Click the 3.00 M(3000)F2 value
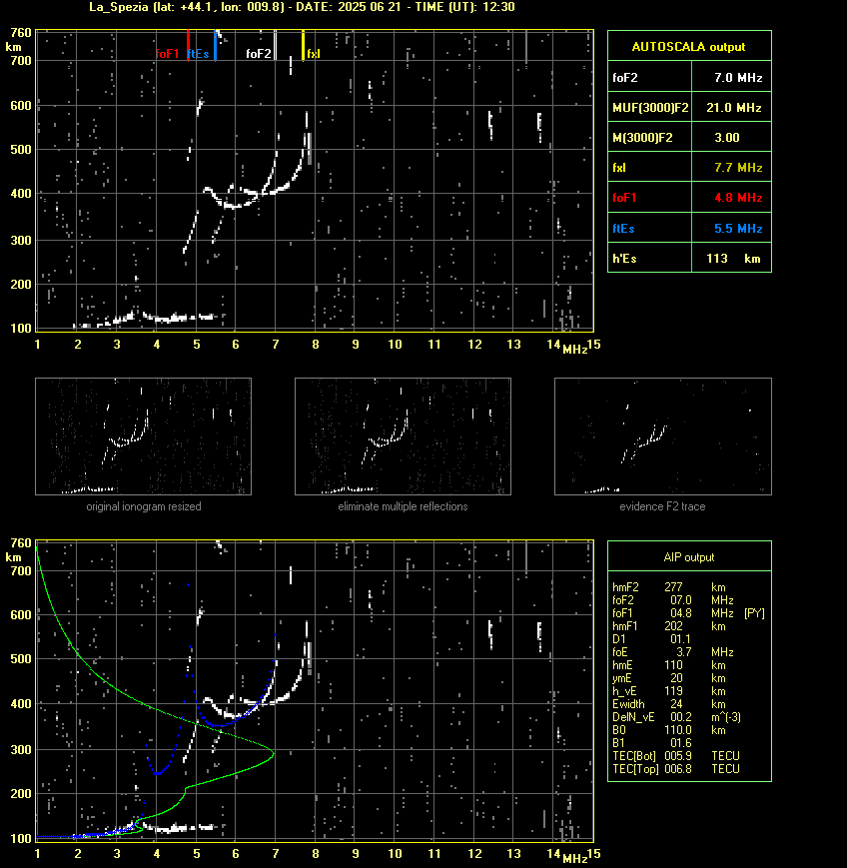The image size is (847, 868). pos(727,137)
